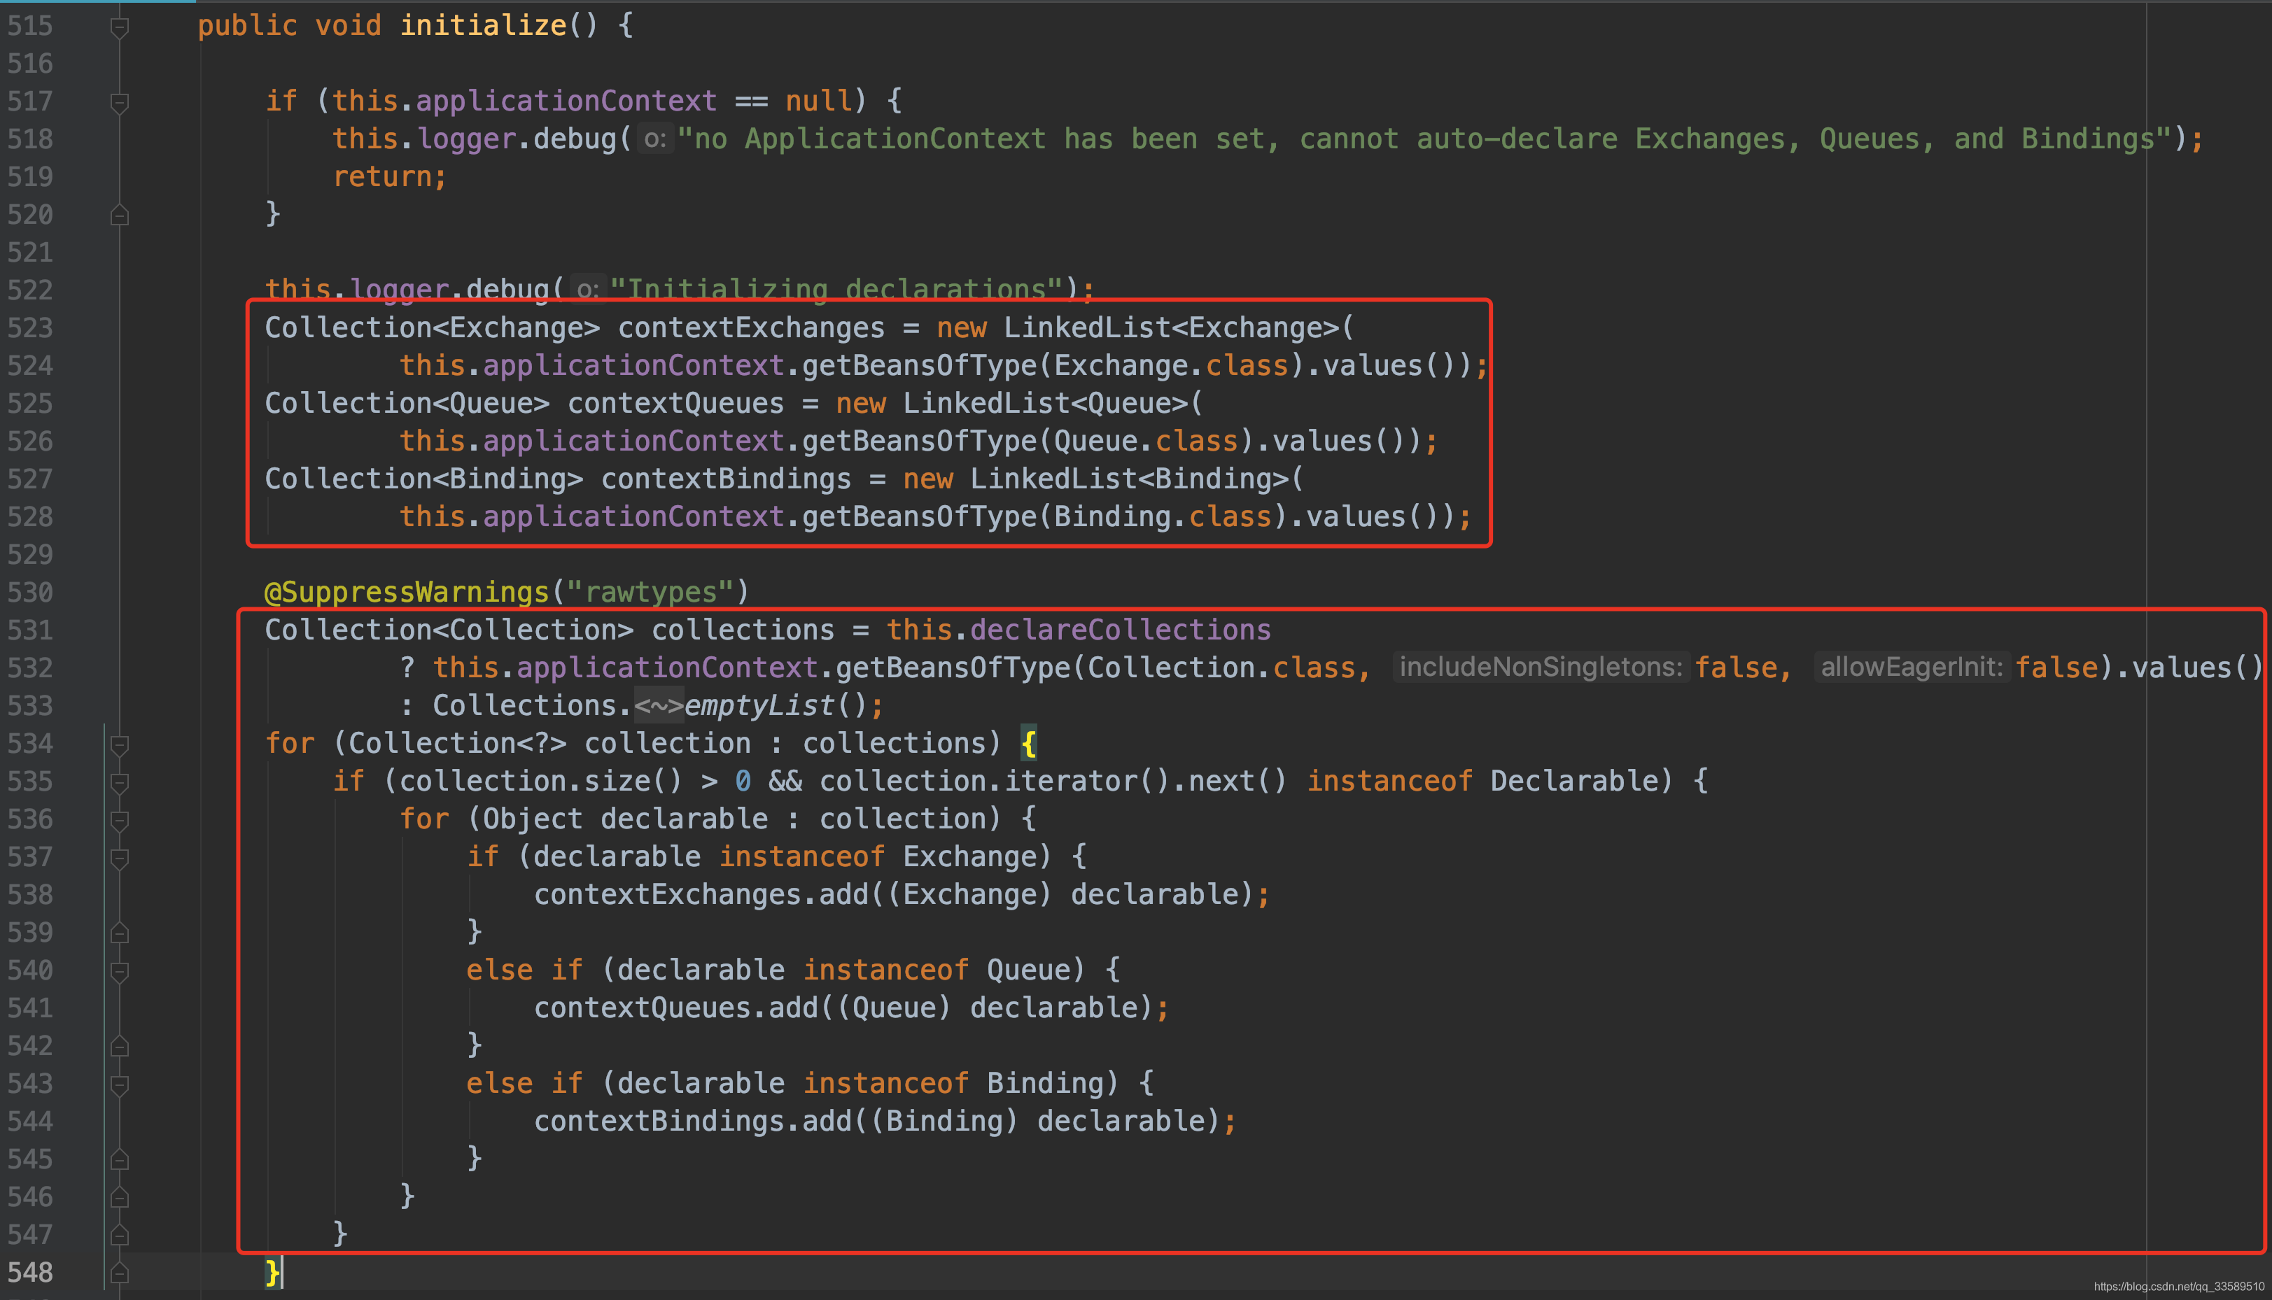
Task: Click fold-end marker on line 539
Action: coord(120,933)
